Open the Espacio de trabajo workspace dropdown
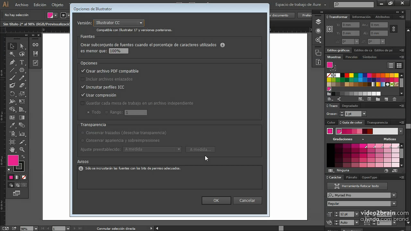The width and height of the screenshot is (411, 231). (301, 5)
